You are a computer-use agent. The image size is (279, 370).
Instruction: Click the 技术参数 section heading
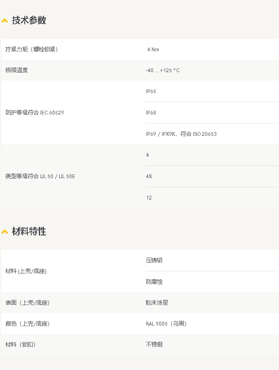tap(29, 20)
